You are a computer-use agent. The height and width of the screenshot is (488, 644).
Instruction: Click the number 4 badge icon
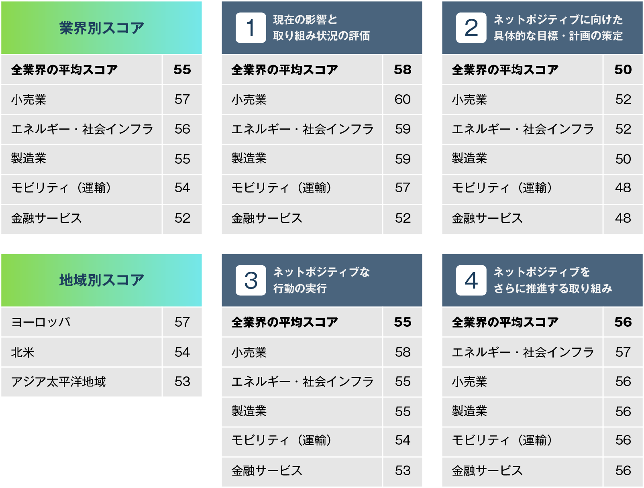click(x=471, y=280)
